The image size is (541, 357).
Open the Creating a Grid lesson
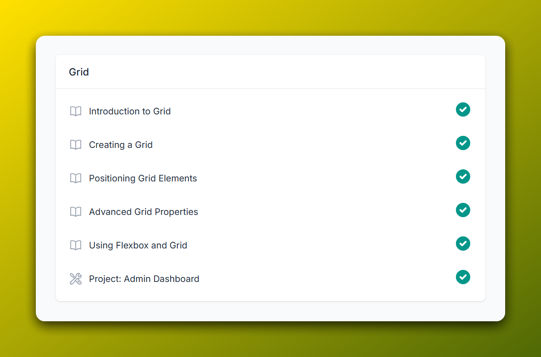[120, 144]
